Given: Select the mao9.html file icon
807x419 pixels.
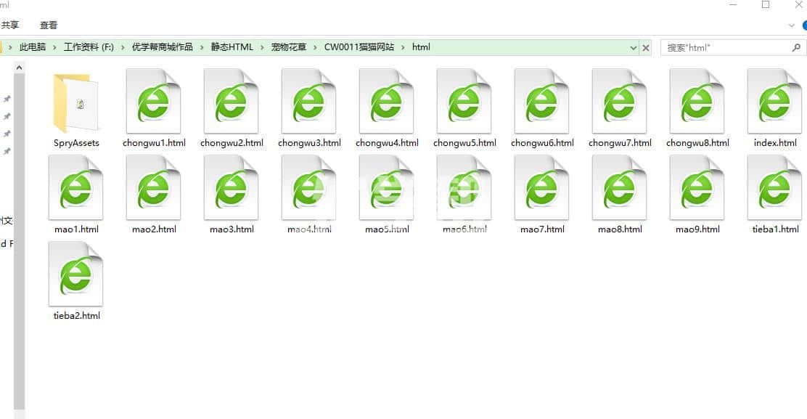Looking at the screenshot, I should point(697,188).
